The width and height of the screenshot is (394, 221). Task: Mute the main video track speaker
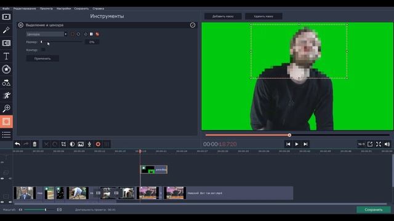(10, 202)
